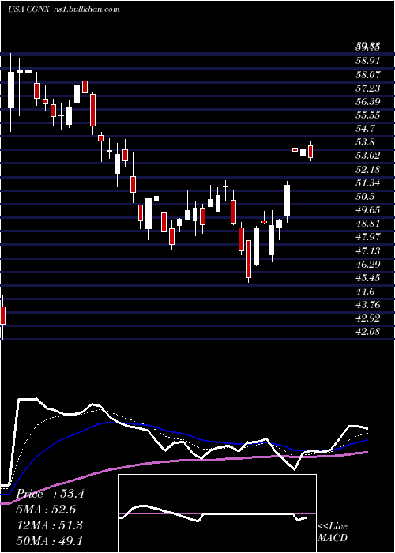Click the '12MA : 51.3' readout
The height and width of the screenshot is (553, 395).
click(49, 525)
